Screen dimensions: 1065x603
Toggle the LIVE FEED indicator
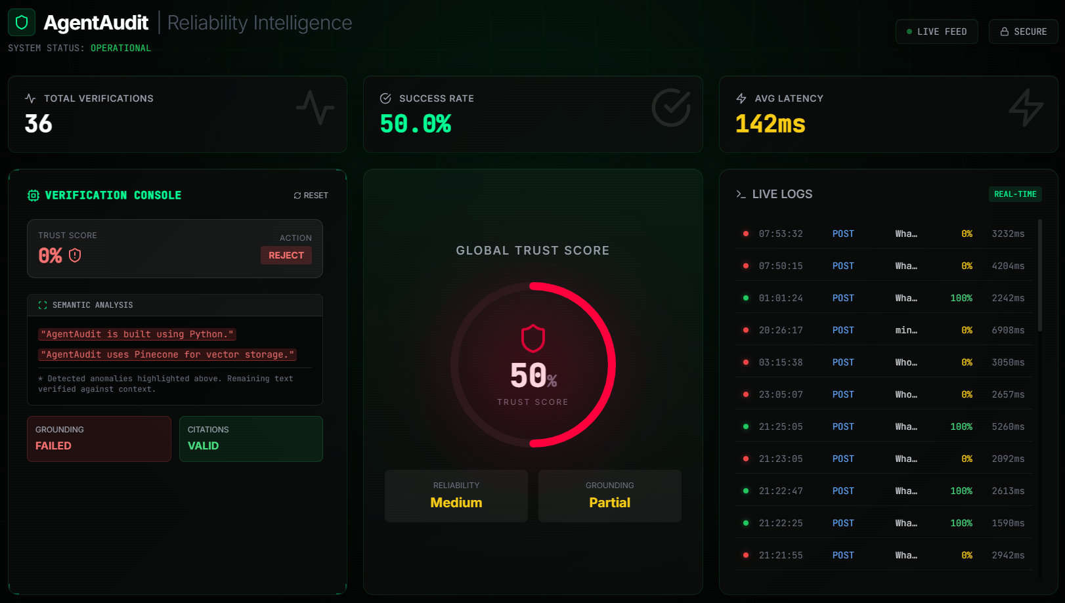pyautogui.click(x=937, y=31)
